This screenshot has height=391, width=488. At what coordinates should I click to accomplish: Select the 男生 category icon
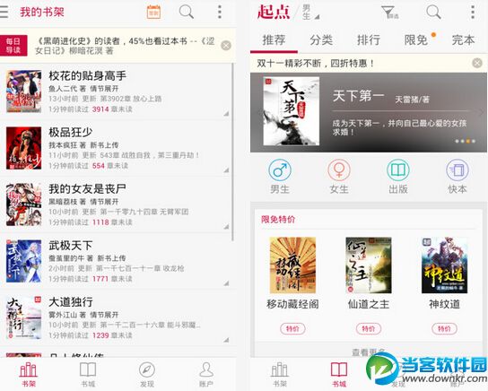tap(280, 170)
